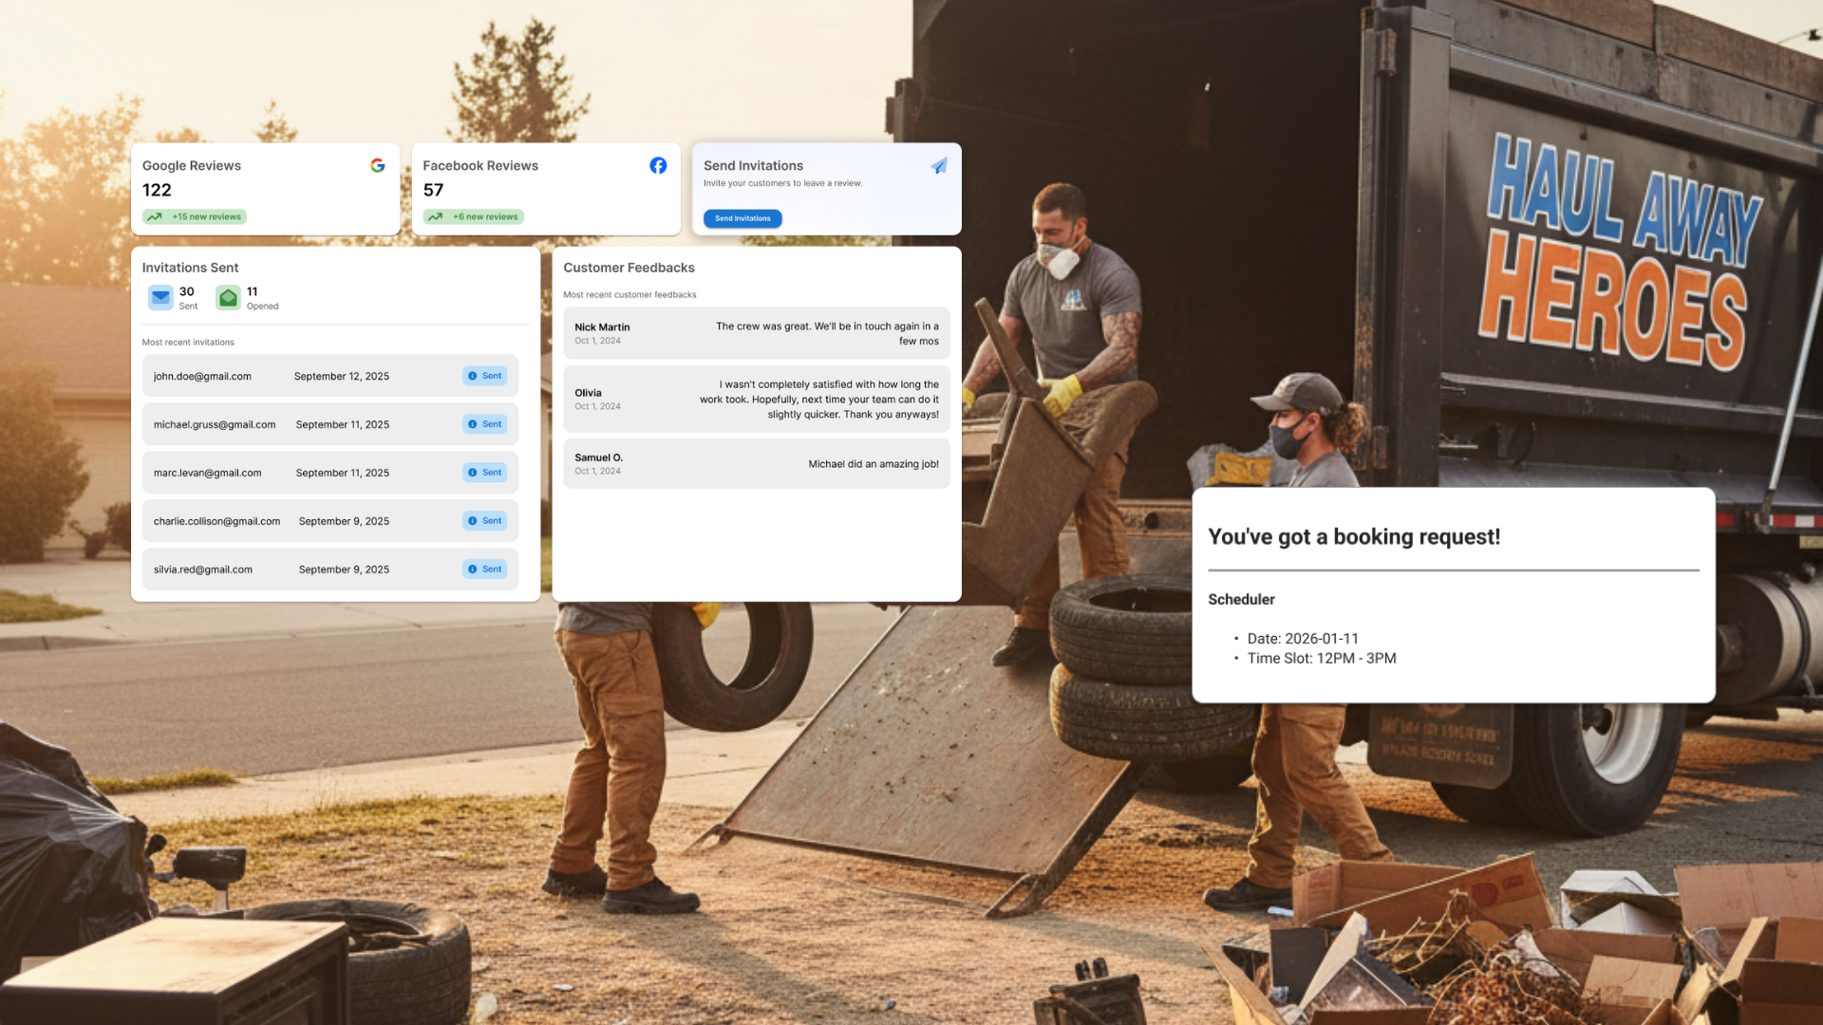The height and width of the screenshot is (1025, 1823).
Task: Click the Google logo icon
Action: tap(377, 165)
